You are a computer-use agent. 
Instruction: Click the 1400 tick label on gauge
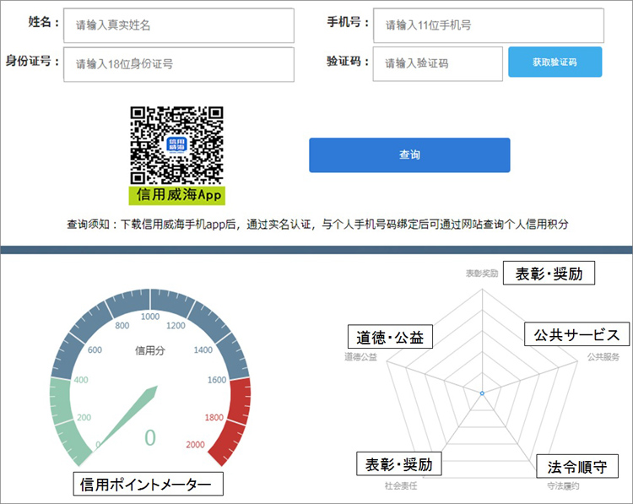[x=203, y=350]
